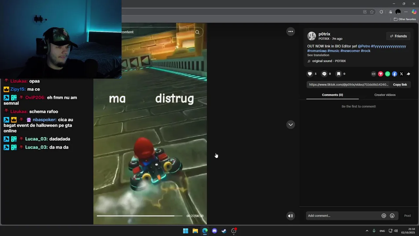Insert a mention with the @ icon
The height and width of the screenshot is (236, 419).
[384, 216]
